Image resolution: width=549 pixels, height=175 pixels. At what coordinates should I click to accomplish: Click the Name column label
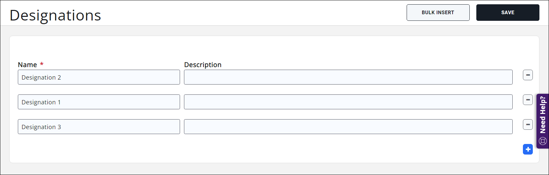27,65
